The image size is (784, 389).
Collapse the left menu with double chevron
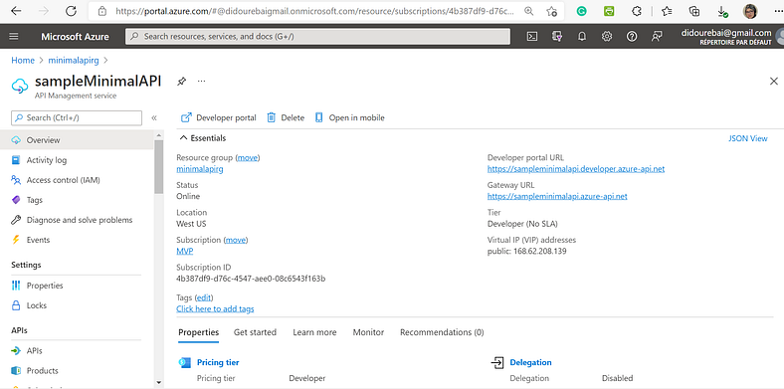coord(154,118)
